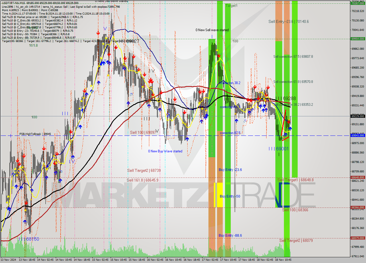
Task: Click the '| | | 69288' point label
Action: click(286, 98)
